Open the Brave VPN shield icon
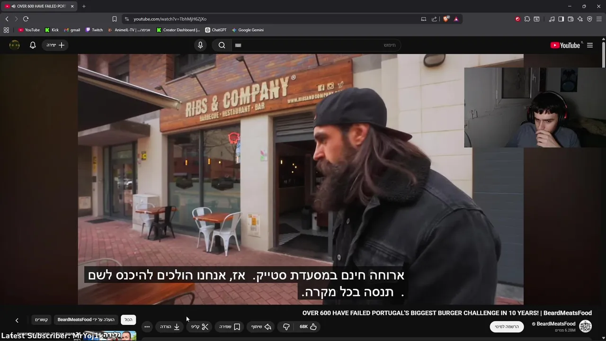The height and width of the screenshot is (341, 606). (589, 19)
